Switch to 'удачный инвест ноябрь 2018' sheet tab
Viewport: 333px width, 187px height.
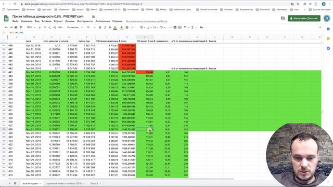pos(64,183)
